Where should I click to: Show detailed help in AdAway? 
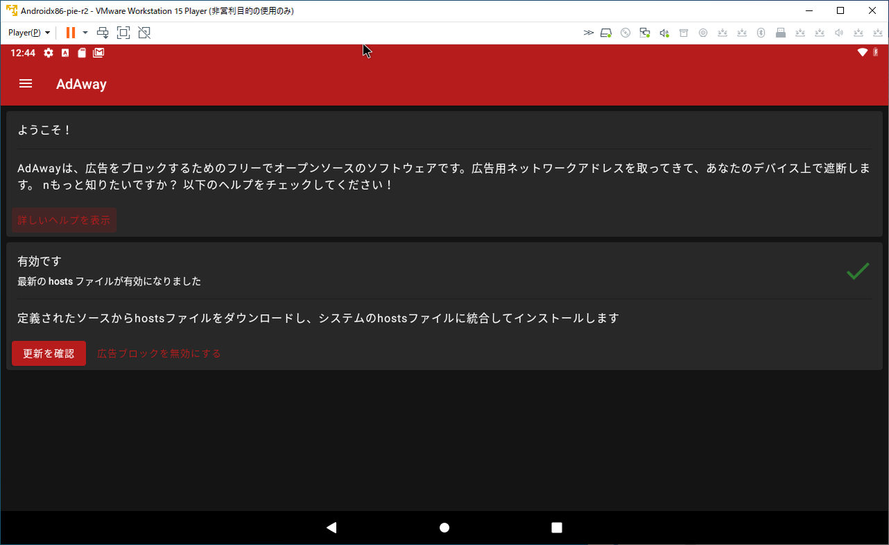pyautogui.click(x=64, y=220)
